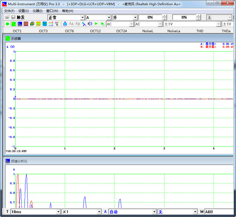Click the OUT waveform generator icon

(x=45, y=24)
